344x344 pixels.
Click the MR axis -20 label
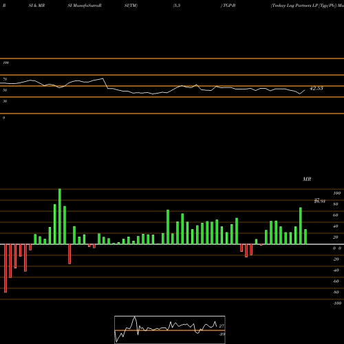[336, 259]
